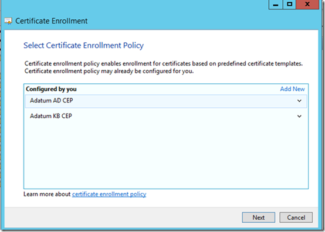
Task: Click the Learn more about label
Action: point(47,195)
